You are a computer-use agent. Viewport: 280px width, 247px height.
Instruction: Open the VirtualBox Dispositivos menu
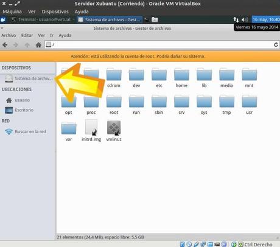point(55,12)
